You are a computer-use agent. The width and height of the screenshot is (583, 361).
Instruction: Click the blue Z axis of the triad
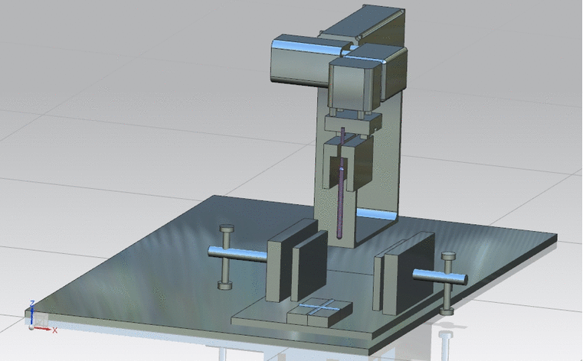pyautogui.click(x=32, y=314)
